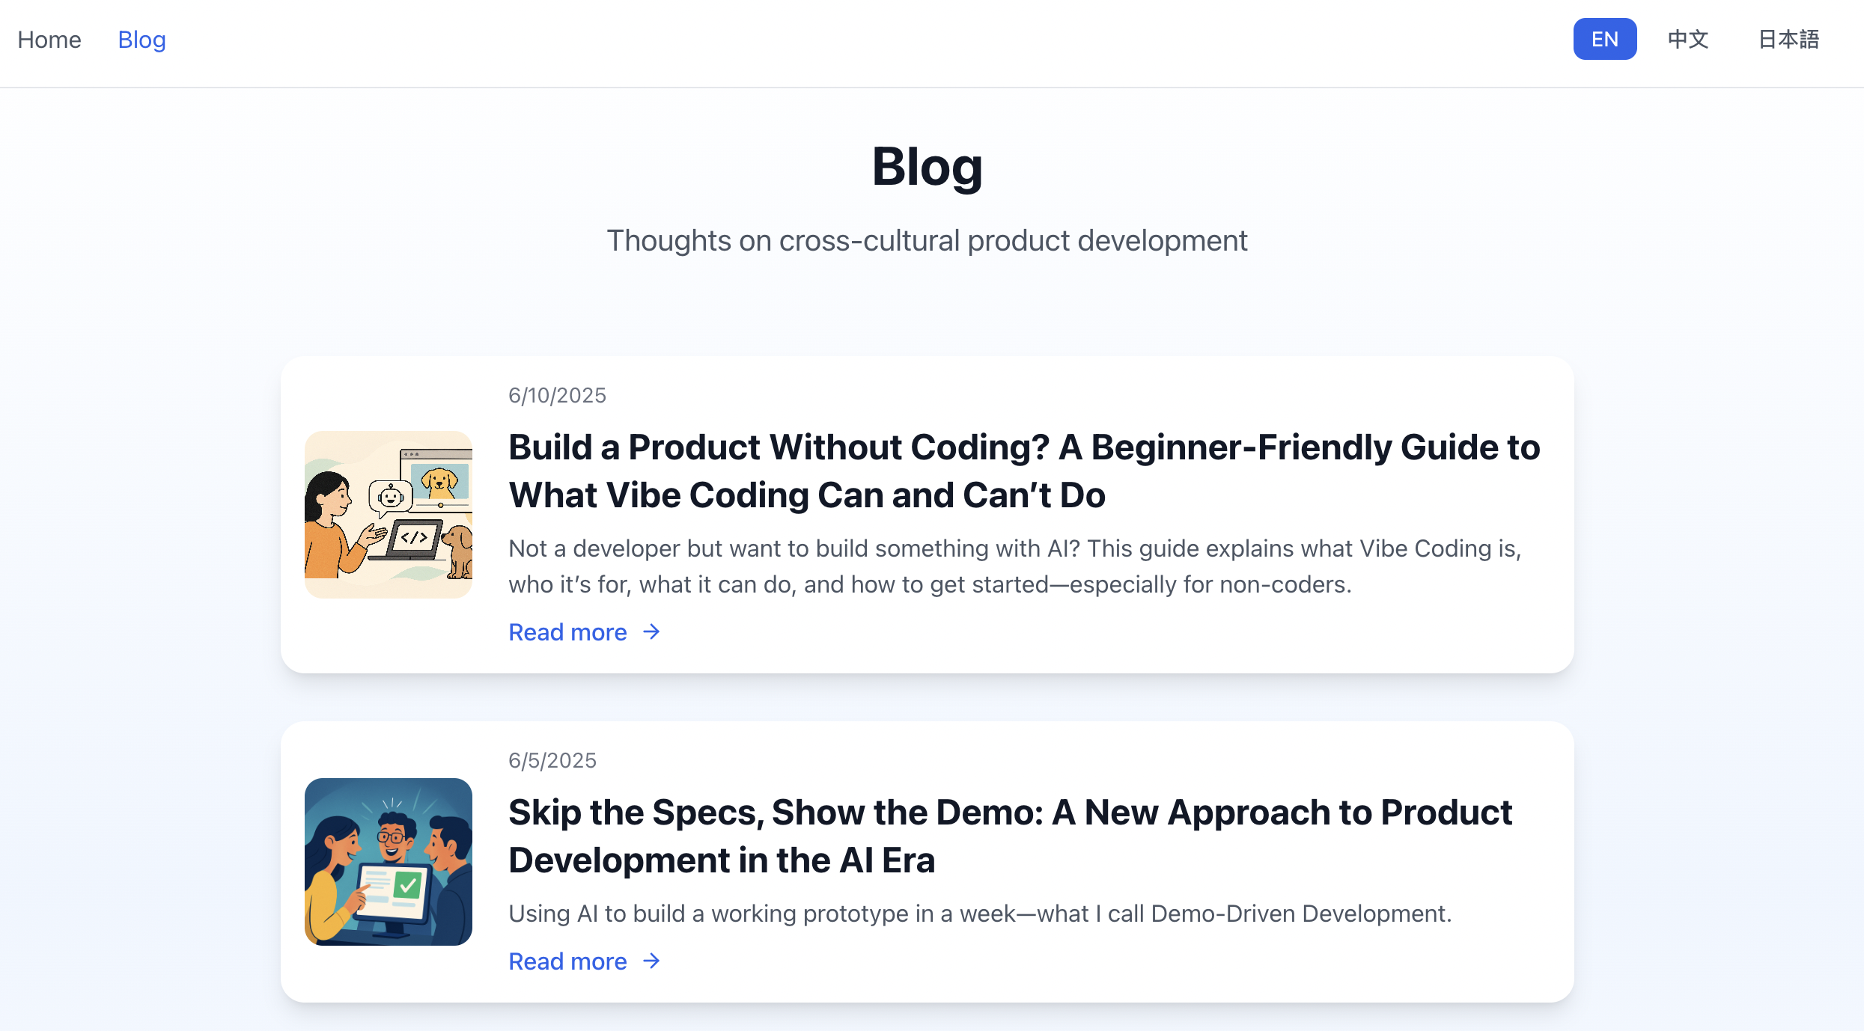Click the Demo-Driven Development description text
Screen dimensions: 1864x1031
(x=980, y=914)
